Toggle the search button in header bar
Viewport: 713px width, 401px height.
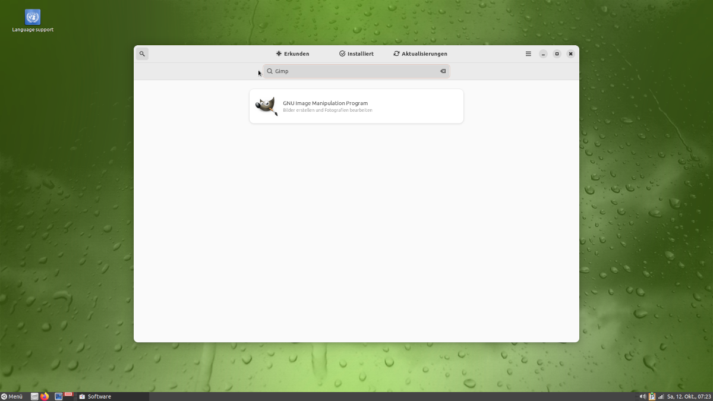(x=142, y=54)
